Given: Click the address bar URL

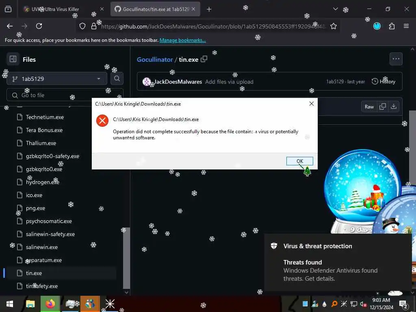Looking at the screenshot, I should (213, 26).
